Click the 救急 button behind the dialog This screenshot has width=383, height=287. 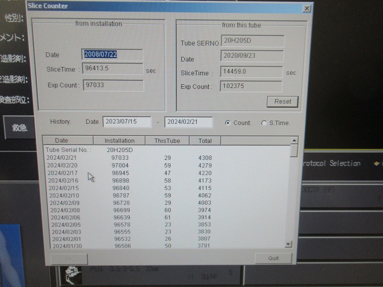coord(20,128)
